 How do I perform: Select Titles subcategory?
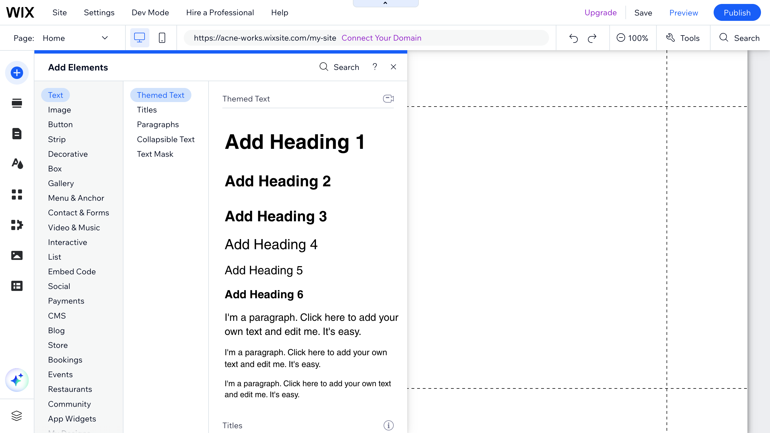pos(147,110)
